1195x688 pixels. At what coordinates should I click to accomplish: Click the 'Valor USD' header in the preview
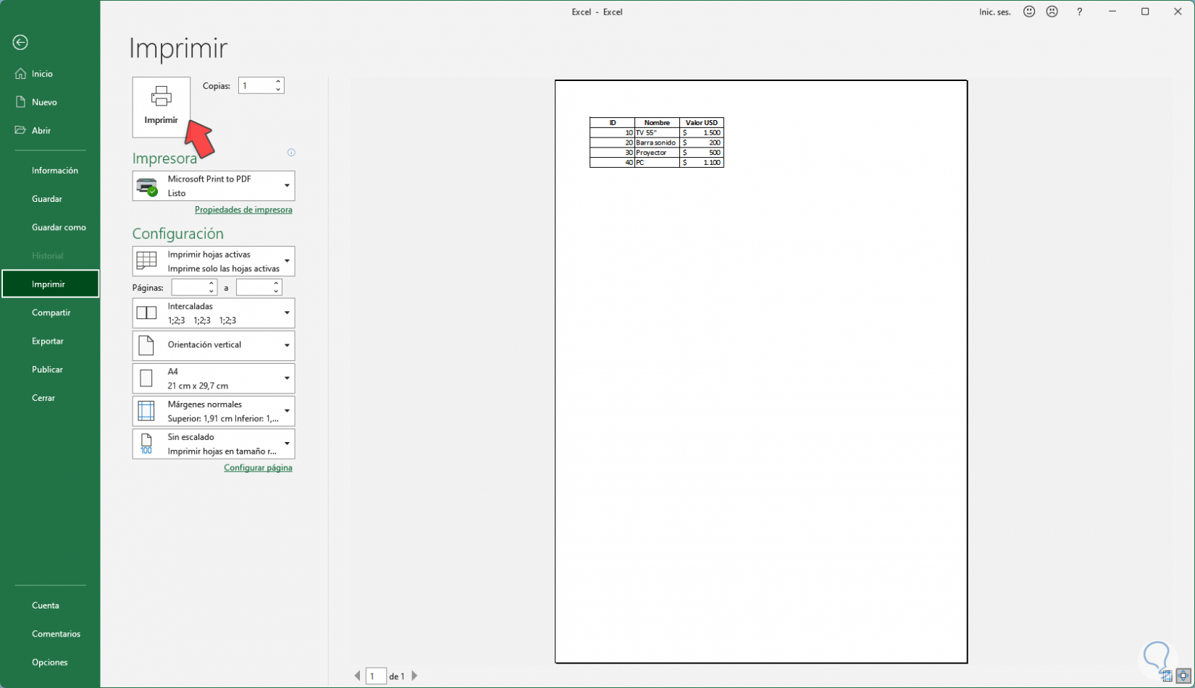[x=702, y=123]
